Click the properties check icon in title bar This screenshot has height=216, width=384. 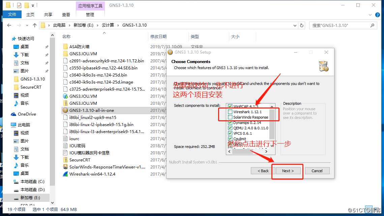pyautogui.click(x=19, y=5)
